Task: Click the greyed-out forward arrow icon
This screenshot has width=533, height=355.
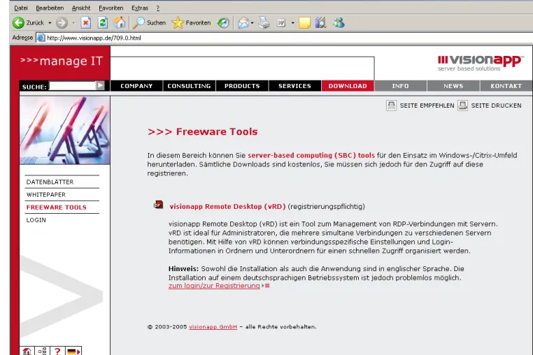Action: [x=62, y=23]
